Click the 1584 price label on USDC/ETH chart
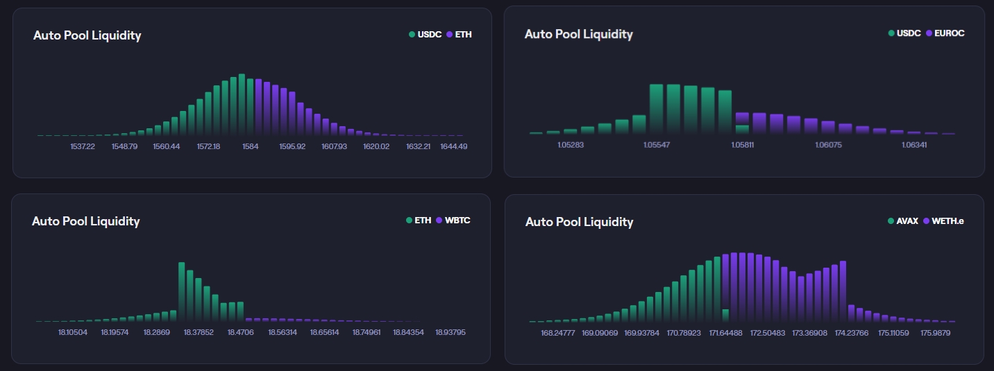Viewport: 994px width, 371px height. point(250,146)
